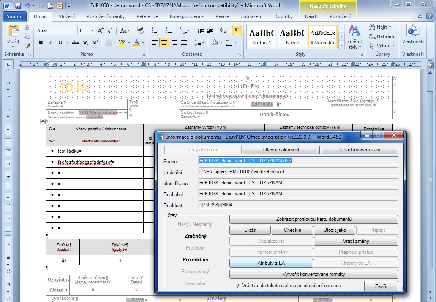Expand the styles gallery more arrow
436x302 pixels.
(x=341, y=44)
